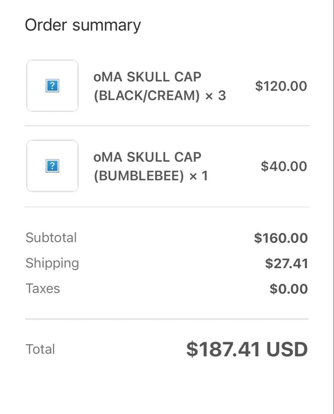
Task: Click the broken image icon for BLACK/CREAM cap
Action: 52,86
